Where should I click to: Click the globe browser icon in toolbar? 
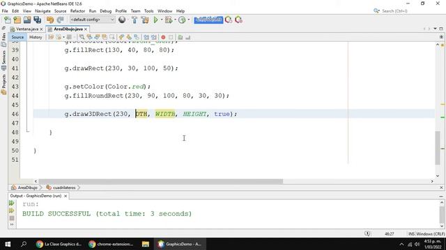coord(122,20)
